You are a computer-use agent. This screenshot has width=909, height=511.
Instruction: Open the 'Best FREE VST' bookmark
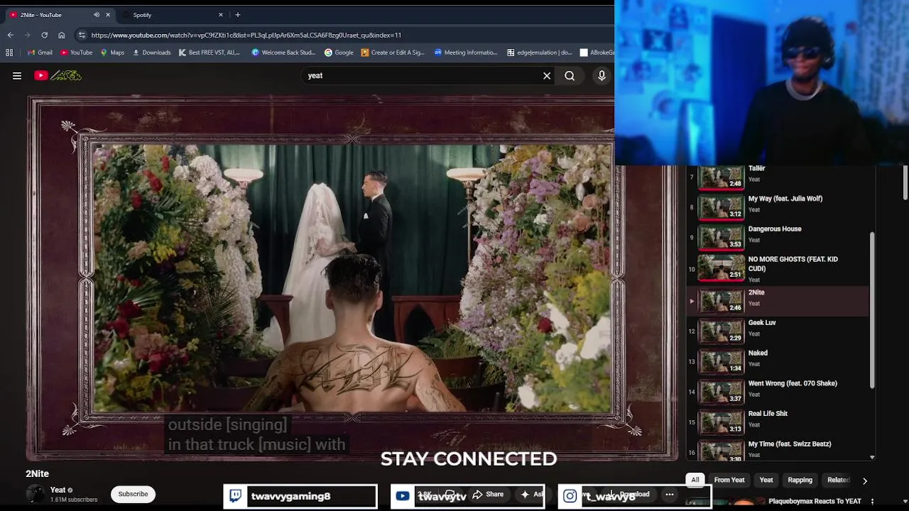(209, 53)
